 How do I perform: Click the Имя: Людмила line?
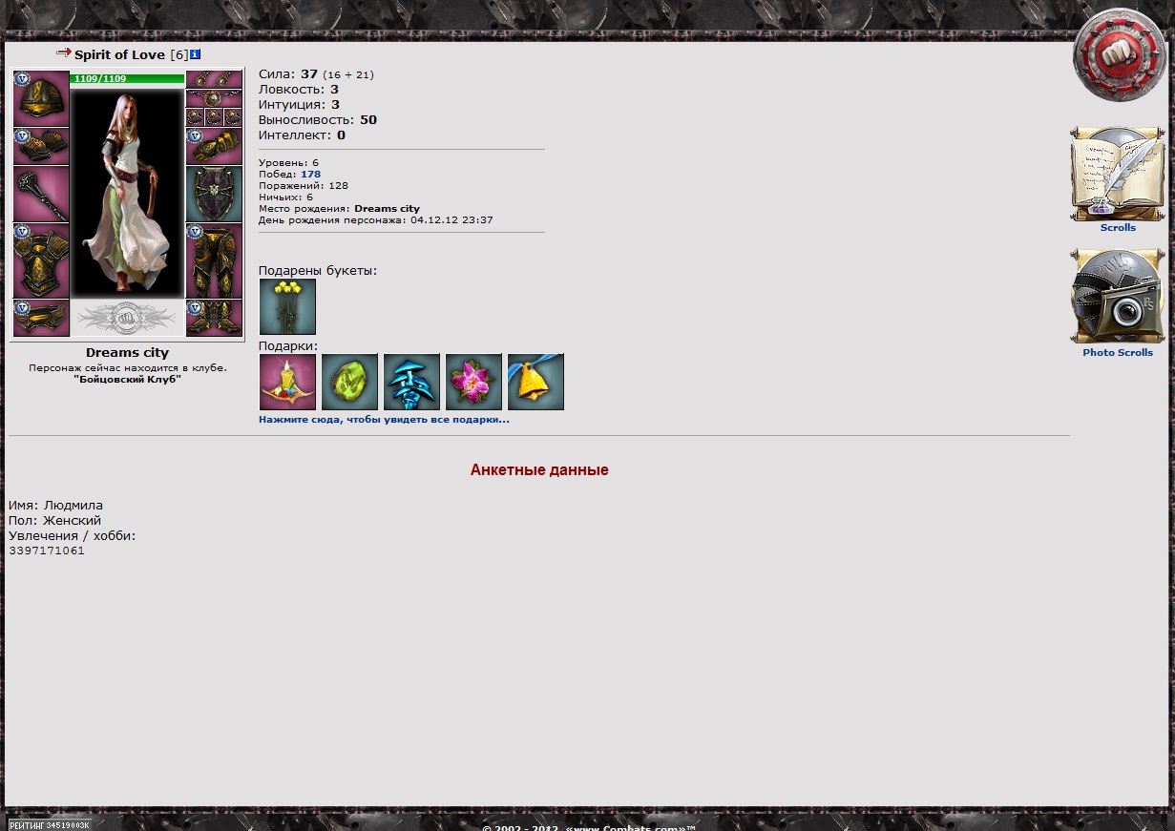(x=55, y=506)
